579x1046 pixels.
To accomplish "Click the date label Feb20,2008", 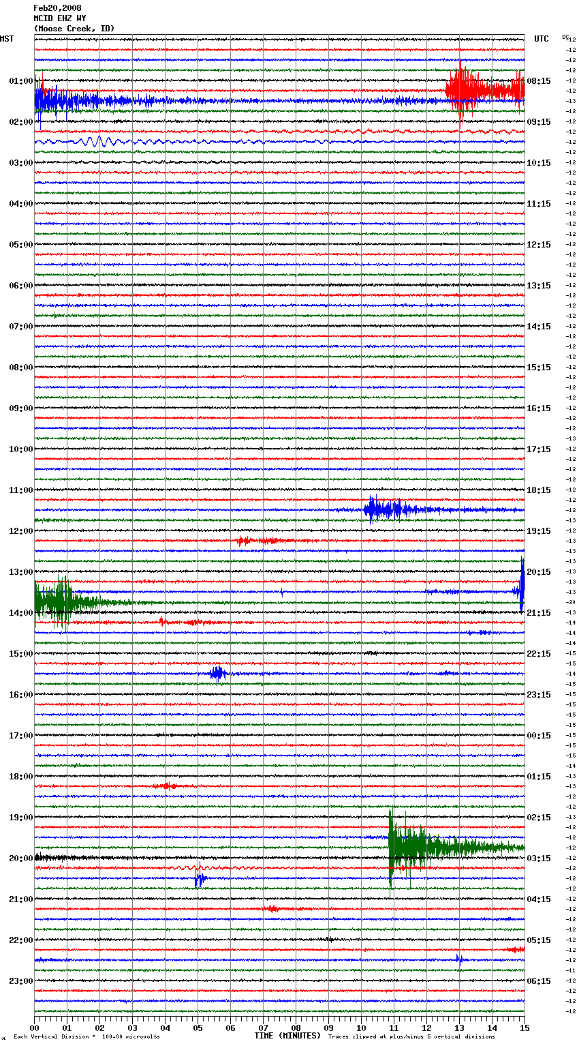I will point(57,8).
